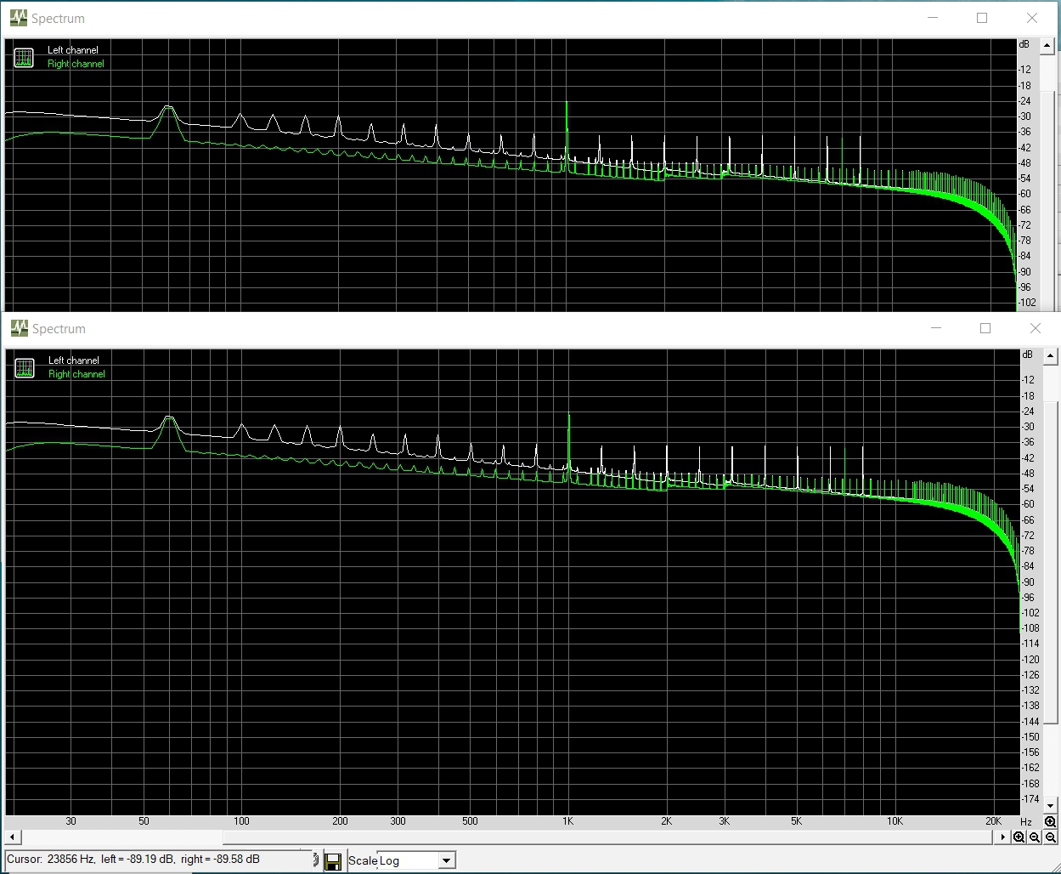
Task: Zoom in vertically on the dB axis
Action: (1051, 821)
